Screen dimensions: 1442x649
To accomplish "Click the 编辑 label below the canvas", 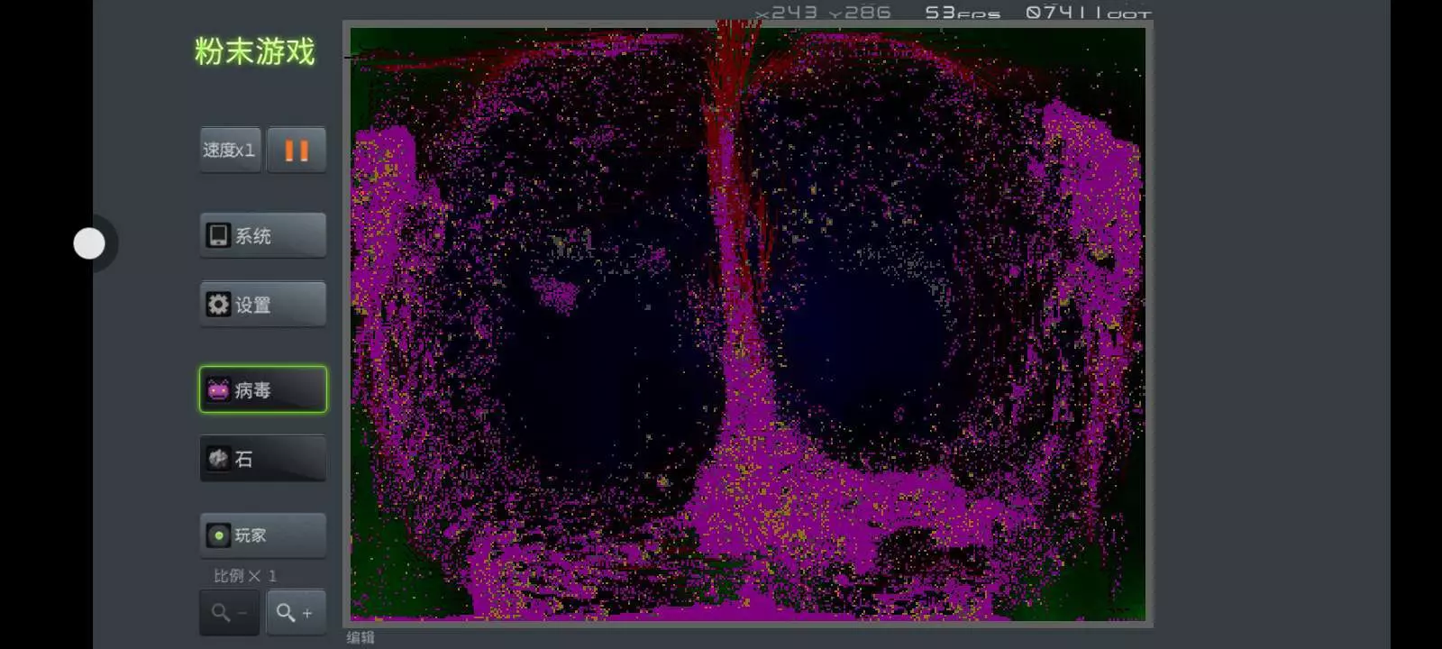I will pos(360,637).
